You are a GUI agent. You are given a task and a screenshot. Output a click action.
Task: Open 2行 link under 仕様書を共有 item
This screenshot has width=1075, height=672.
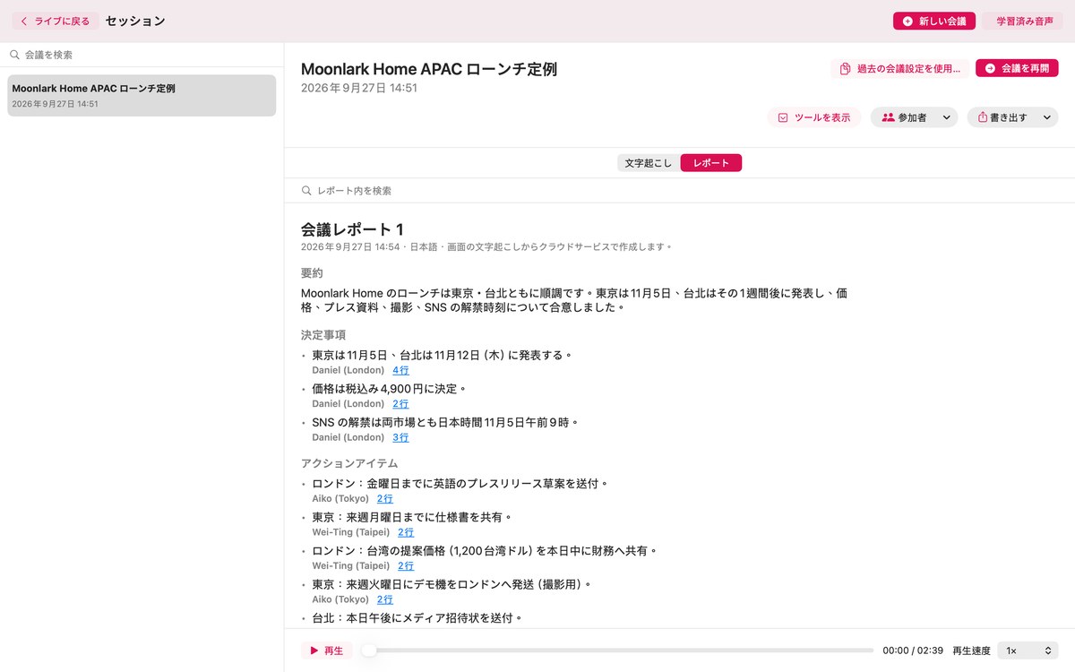tap(406, 532)
